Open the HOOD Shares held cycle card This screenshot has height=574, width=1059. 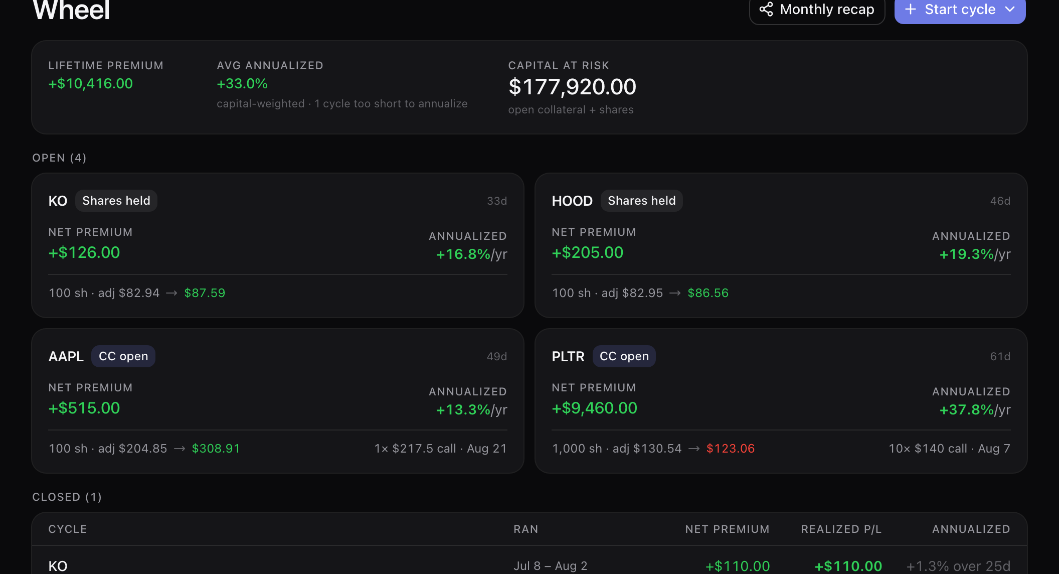[781, 245]
